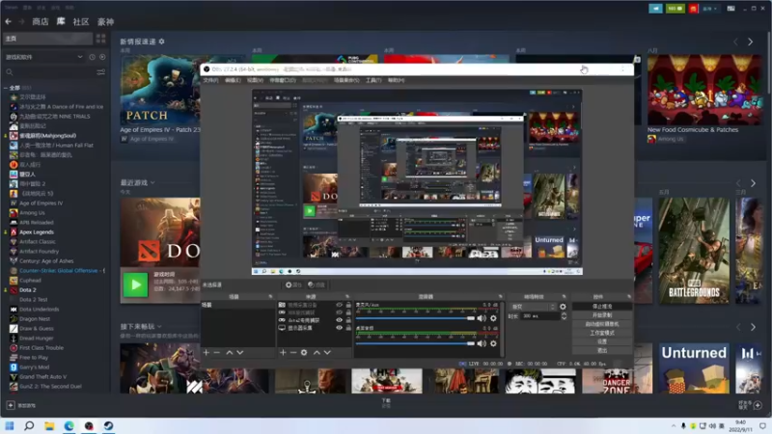Open the Steam big picture mode icon
The width and height of the screenshot is (772, 434).
click(x=731, y=9)
